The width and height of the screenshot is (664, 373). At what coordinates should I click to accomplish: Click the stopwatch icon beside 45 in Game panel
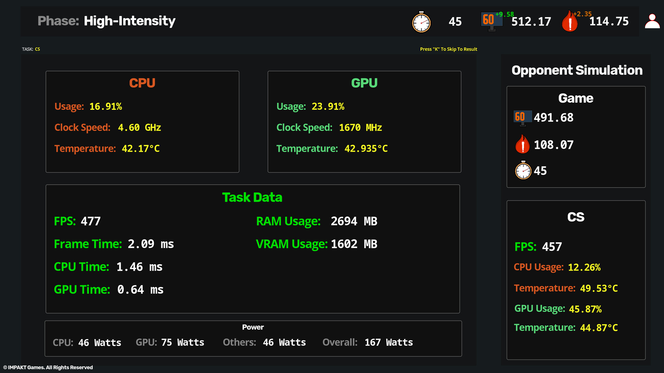(x=523, y=170)
